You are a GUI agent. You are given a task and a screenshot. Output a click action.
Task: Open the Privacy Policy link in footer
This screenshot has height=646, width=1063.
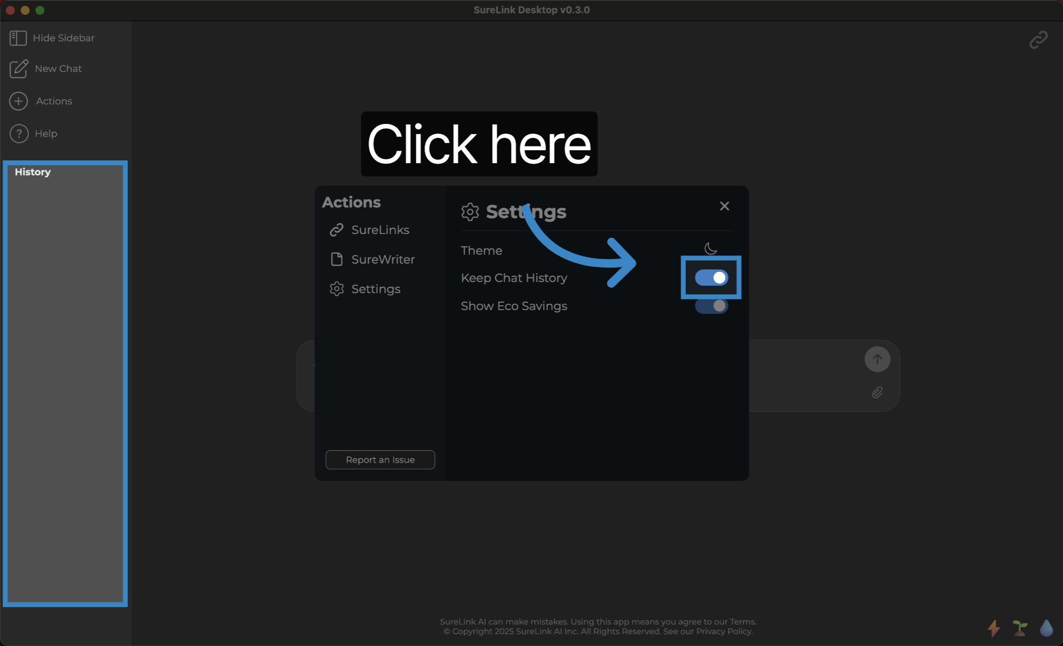(723, 631)
